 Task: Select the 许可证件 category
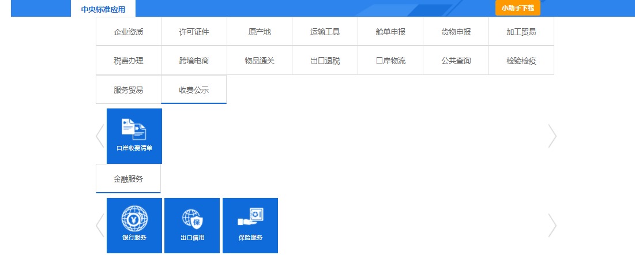click(x=194, y=32)
